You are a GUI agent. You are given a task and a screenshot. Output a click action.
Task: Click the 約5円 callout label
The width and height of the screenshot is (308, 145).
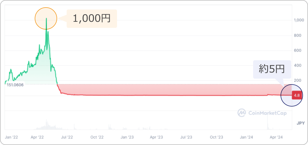click(x=272, y=69)
